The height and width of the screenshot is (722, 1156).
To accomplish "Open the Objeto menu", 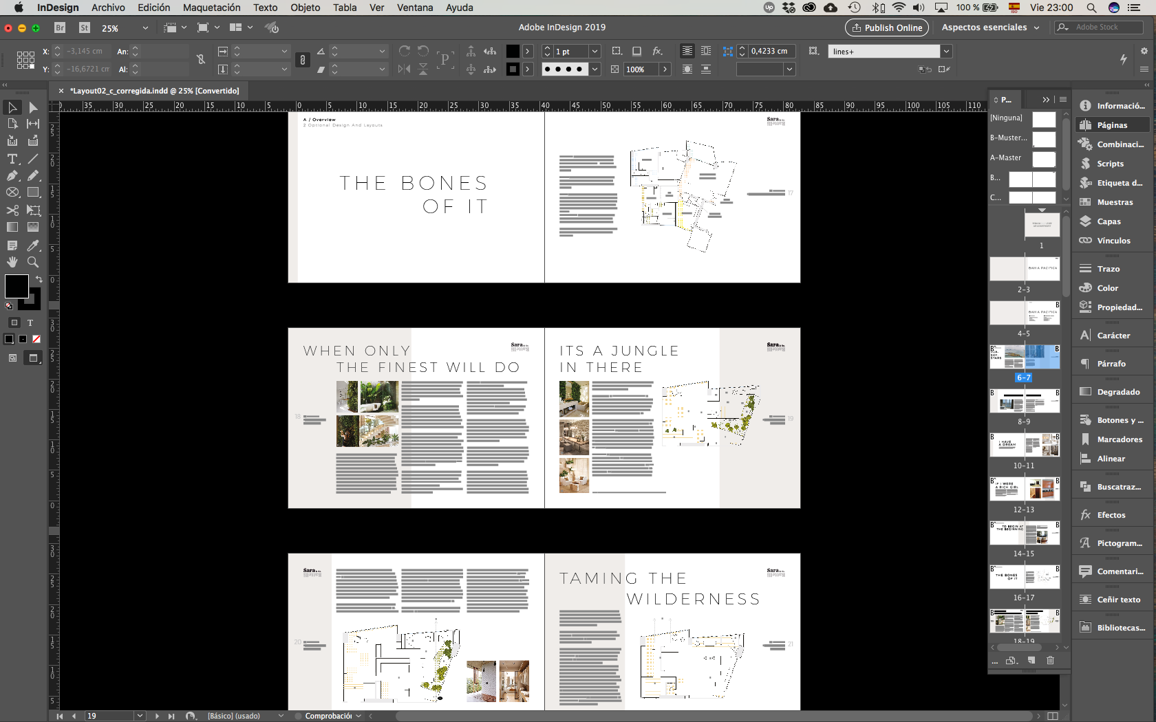I will click(x=305, y=8).
